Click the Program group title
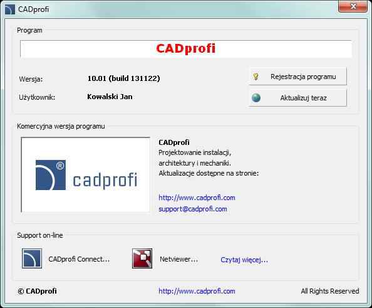The image size is (372, 308). pyautogui.click(x=29, y=30)
